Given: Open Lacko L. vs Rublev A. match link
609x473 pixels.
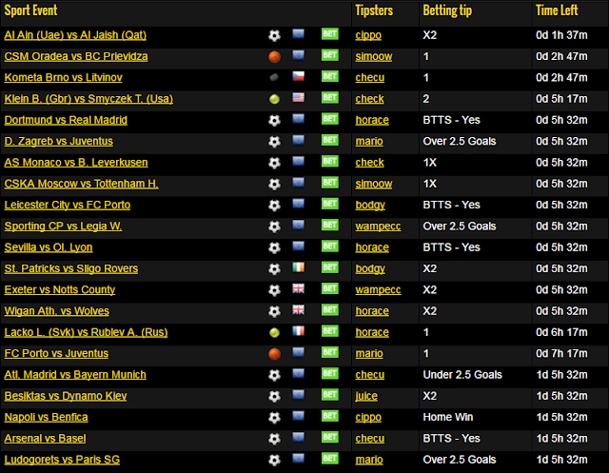Looking at the screenshot, I should [x=86, y=332].
